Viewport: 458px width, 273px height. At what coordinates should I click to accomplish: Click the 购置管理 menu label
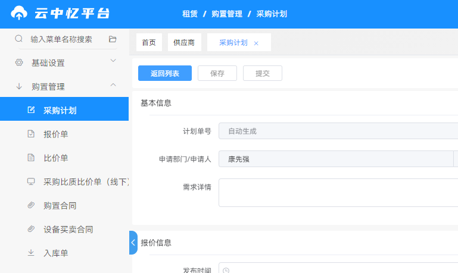click(x=48, y=87)
